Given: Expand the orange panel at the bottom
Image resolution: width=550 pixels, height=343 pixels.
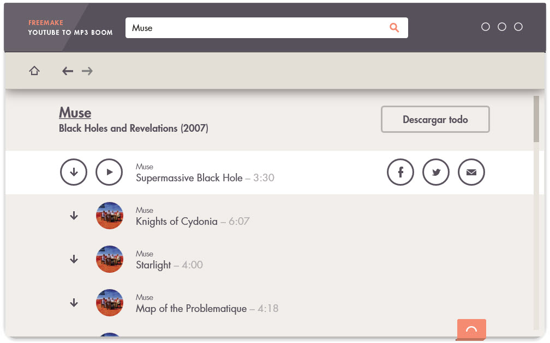Looking at the screenshot, I should (471, 329).
